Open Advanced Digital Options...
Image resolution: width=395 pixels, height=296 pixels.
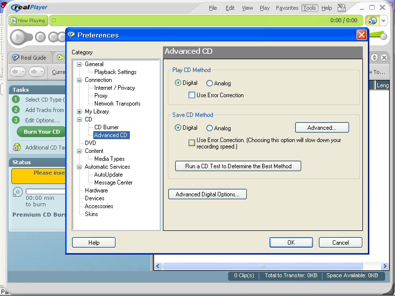pyautogui.click(x=207, y=194)
